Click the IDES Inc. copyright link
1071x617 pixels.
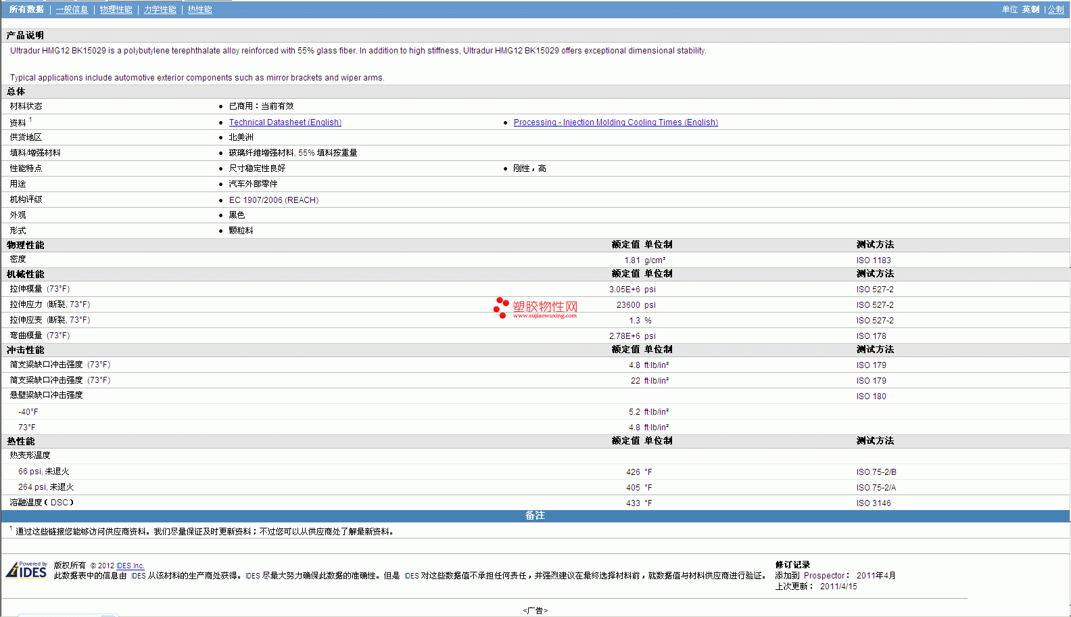[x=130, y=566]
